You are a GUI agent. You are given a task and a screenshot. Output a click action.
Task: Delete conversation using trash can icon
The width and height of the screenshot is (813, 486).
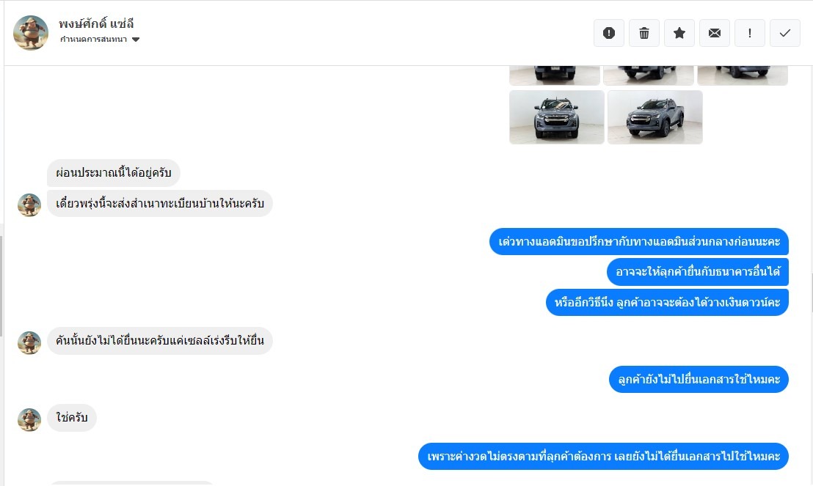[644, 33]
